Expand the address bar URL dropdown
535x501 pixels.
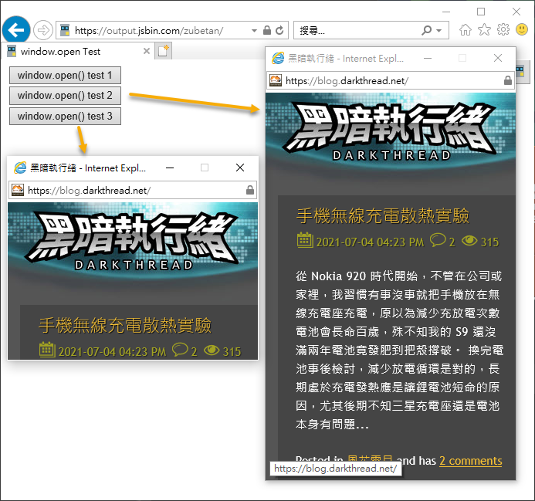(x=254, y=31)
